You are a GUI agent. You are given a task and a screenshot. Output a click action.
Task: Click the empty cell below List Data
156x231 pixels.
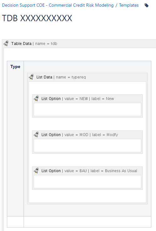tap(87, 222)
